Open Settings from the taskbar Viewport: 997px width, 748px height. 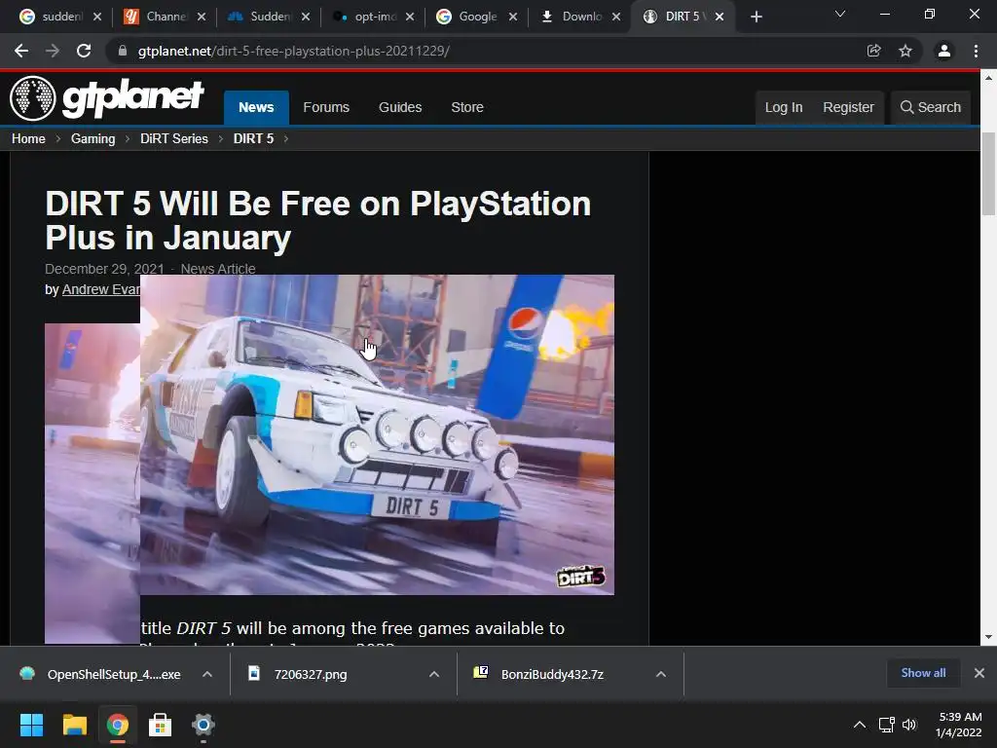(x=203, y=725)
